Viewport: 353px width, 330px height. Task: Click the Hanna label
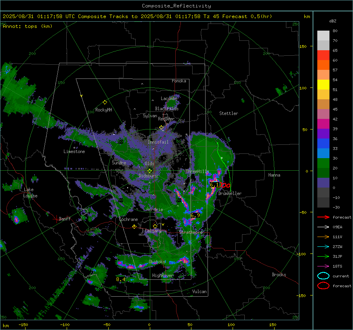274,175
